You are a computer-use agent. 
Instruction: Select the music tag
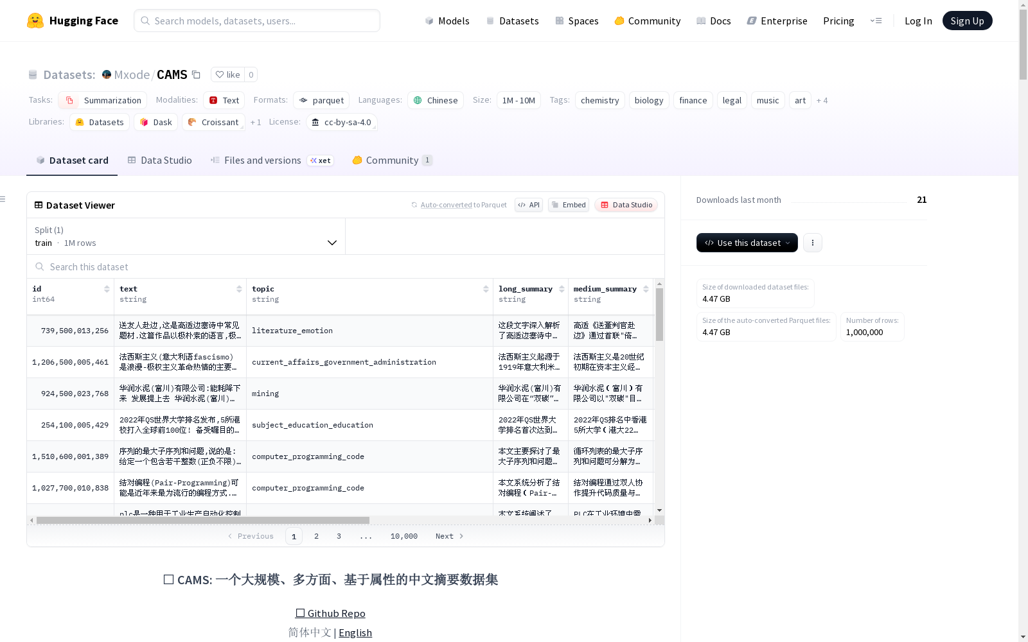[767, 100]
